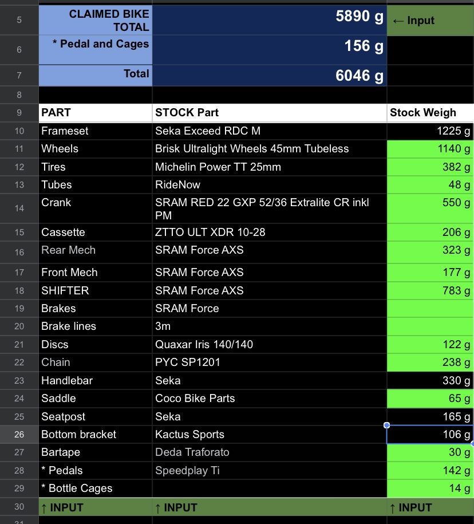Click the Saddle weight 65 g cell

(430, 399)
